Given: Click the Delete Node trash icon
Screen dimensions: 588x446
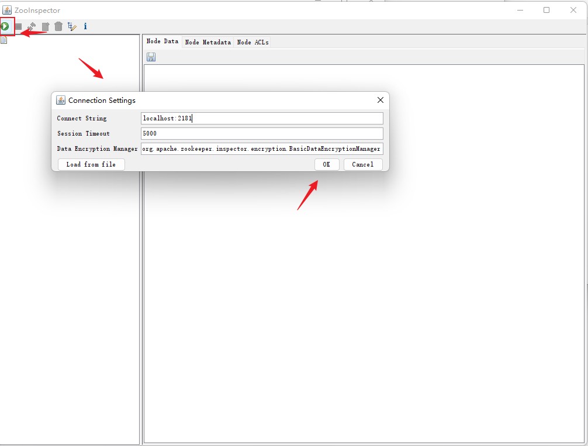Looking at the screenshot, I should (58, 26).
